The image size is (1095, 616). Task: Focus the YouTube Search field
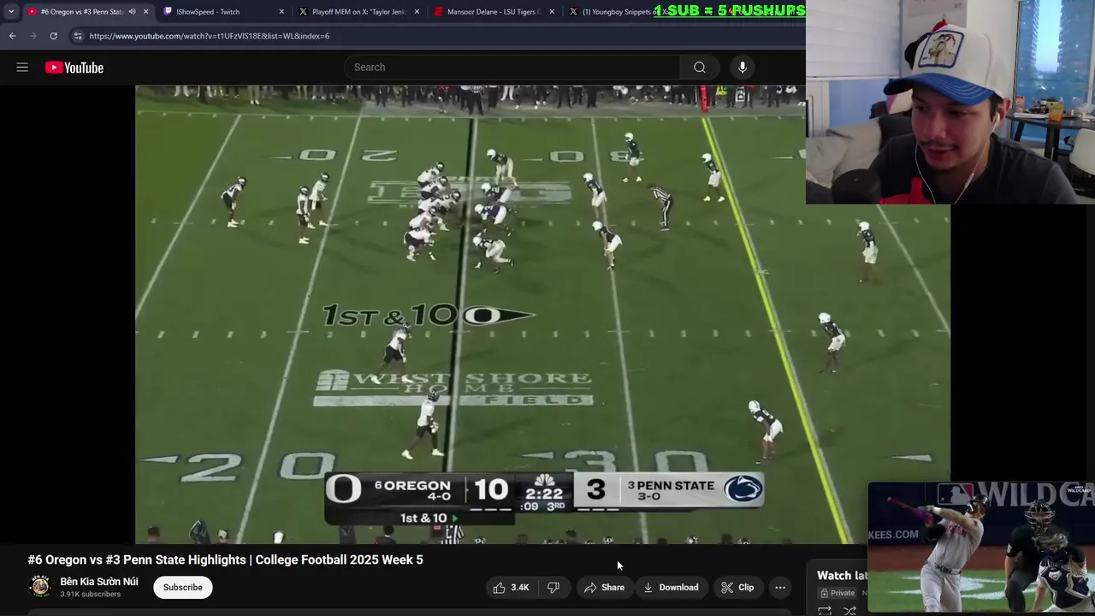(x=513, y=68)
